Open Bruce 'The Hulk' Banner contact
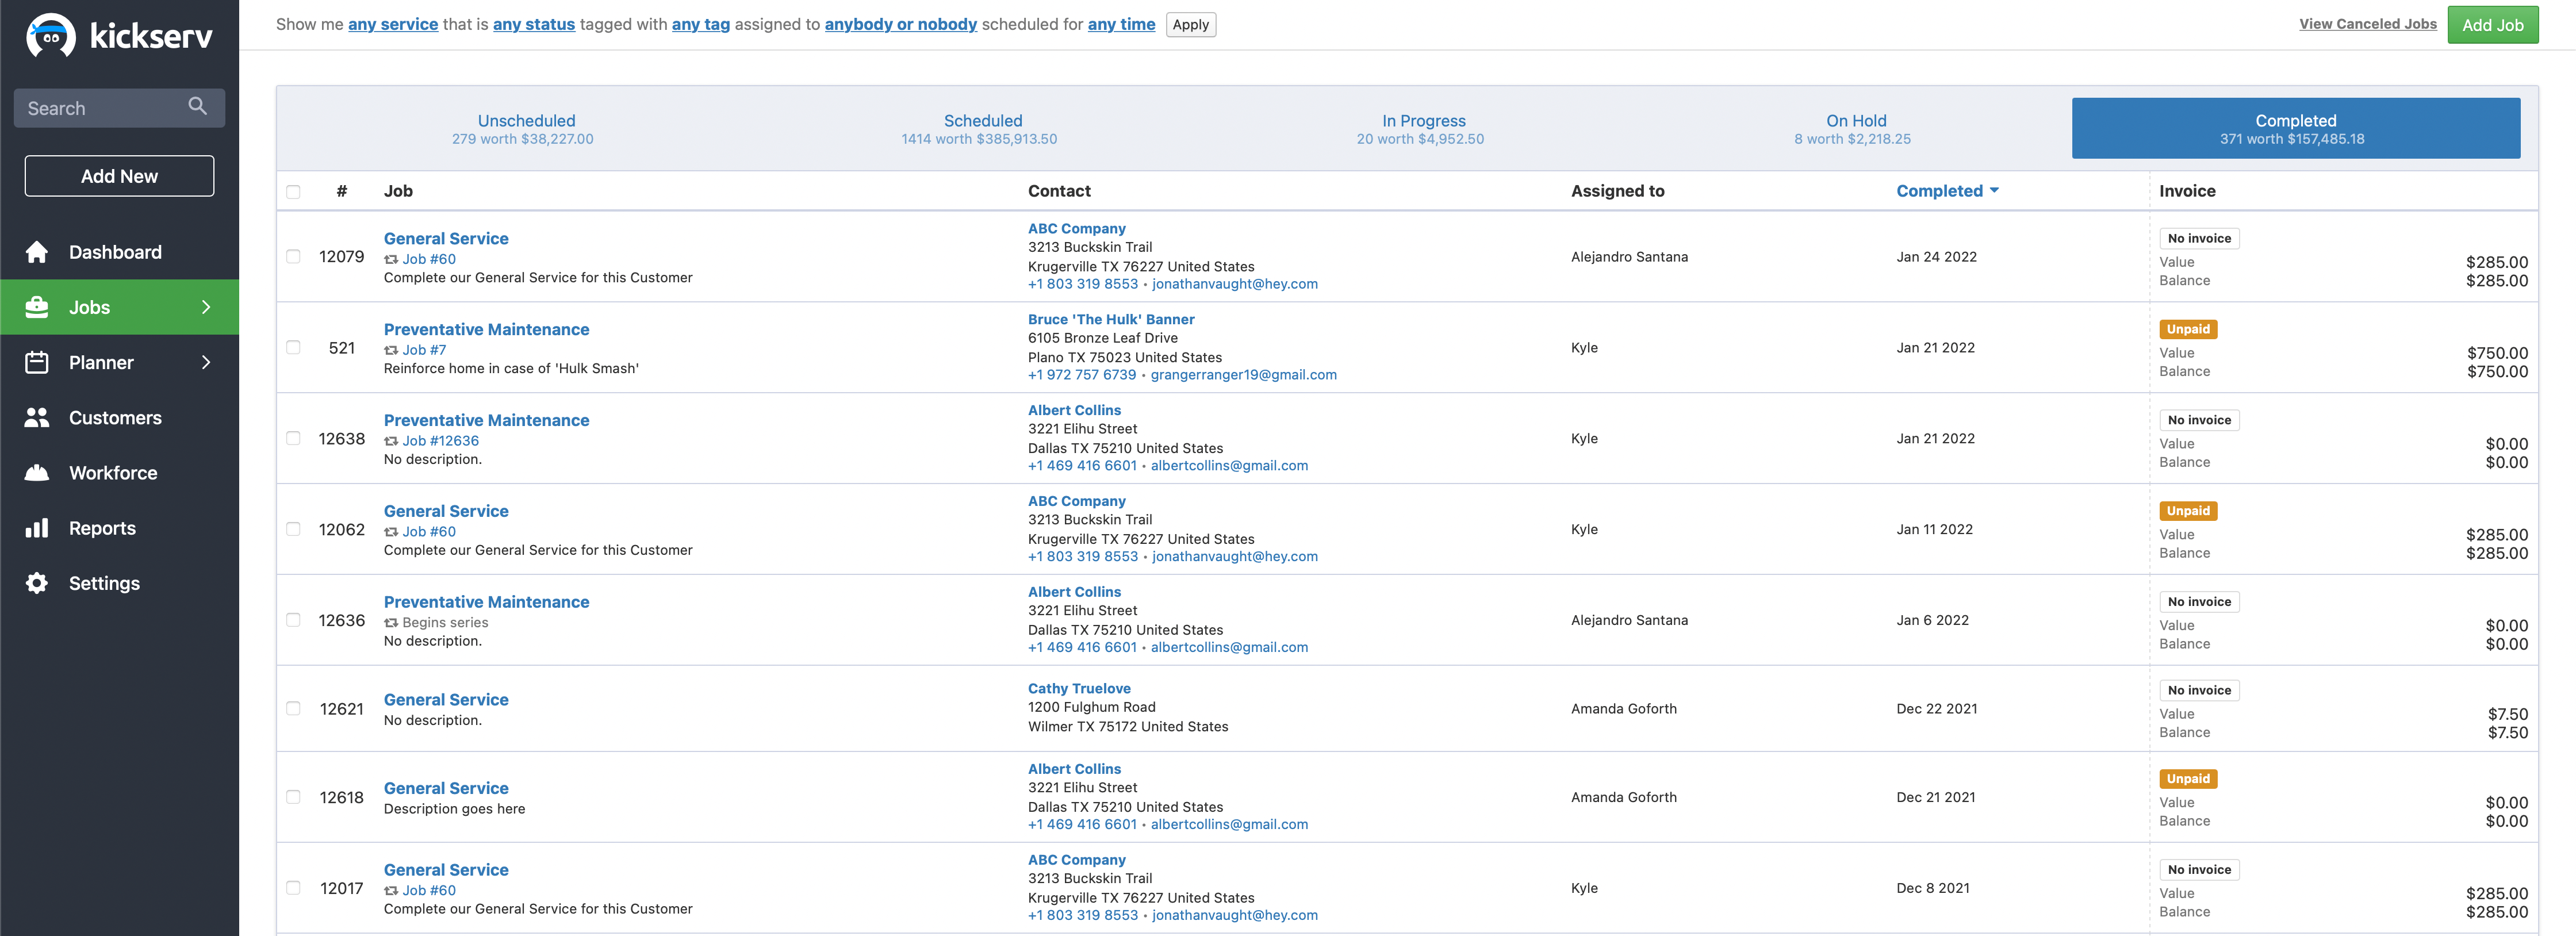Image resolution: width=2576 pixels, height=936 pixels. [1111, 319]
